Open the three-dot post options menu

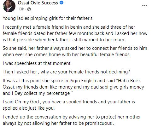click(x=145, y=5)
